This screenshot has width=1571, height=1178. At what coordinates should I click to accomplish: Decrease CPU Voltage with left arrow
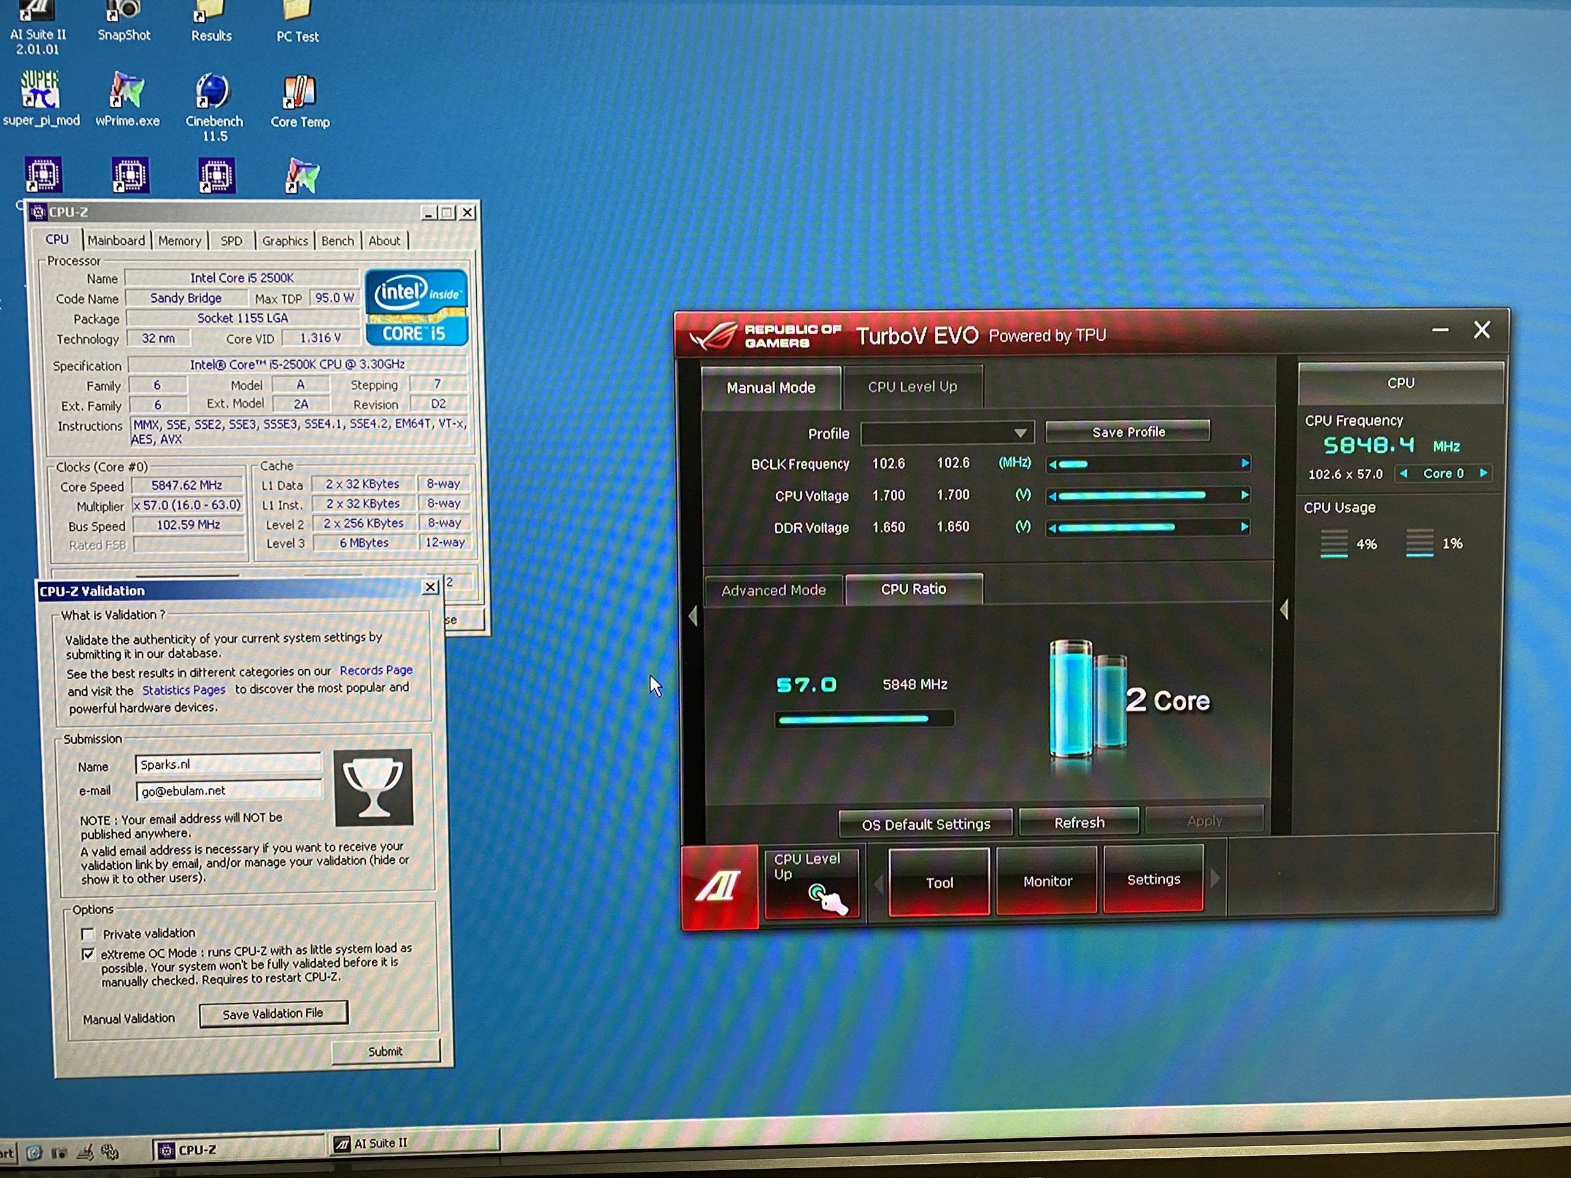[x=1052, y=496]
